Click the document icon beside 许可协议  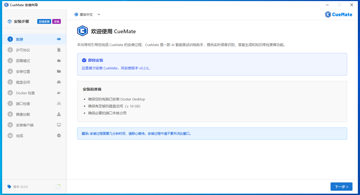(x=59, y=50)
